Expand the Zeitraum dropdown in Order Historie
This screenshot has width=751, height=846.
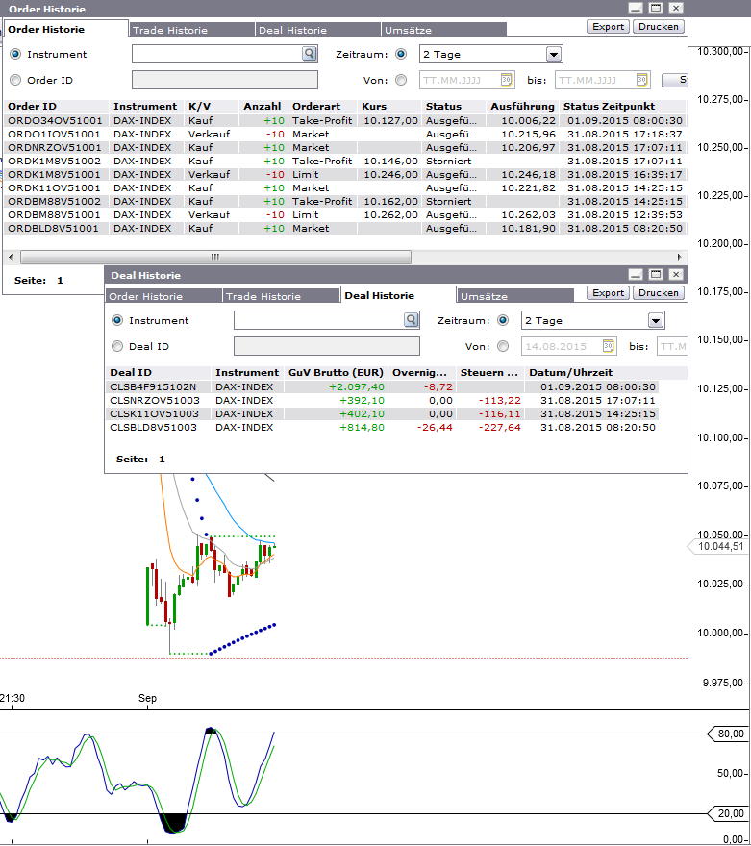click(x=553, y=55)
